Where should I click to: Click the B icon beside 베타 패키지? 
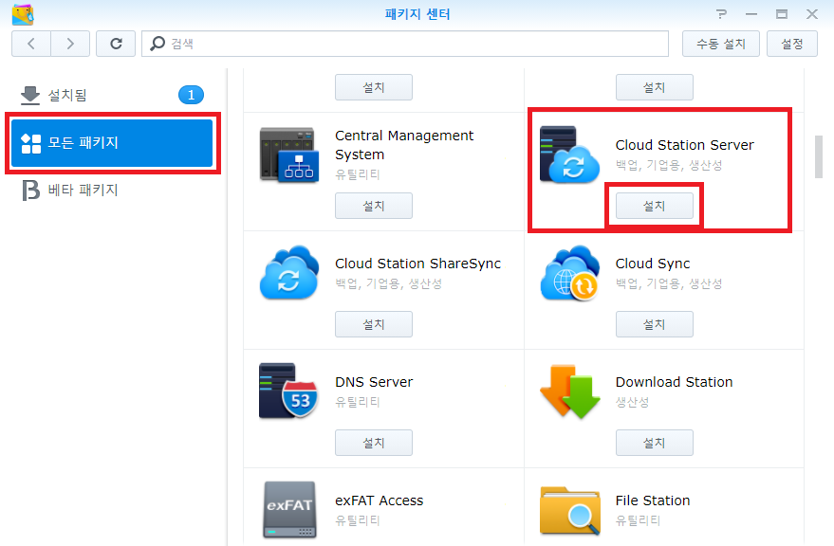[31, 190]
